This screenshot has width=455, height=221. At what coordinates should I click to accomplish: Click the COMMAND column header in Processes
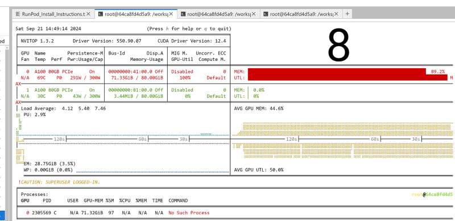[178, 201]
